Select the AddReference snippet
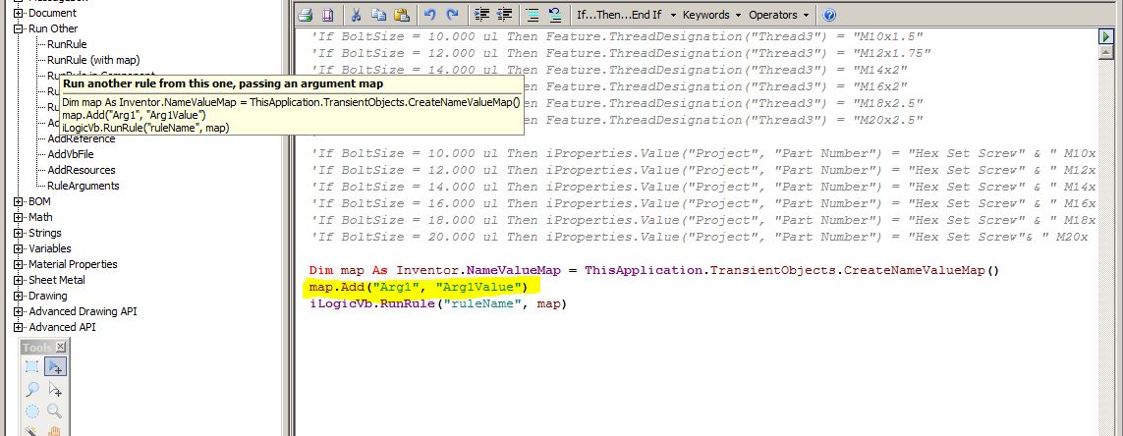Image resolution: width=1123 pixels, height=436 pixels. [81, 138]
